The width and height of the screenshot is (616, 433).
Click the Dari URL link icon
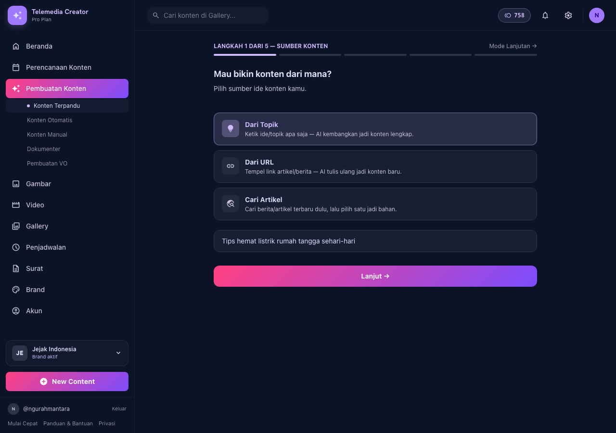pyautogui.click(x=231, y=166)
